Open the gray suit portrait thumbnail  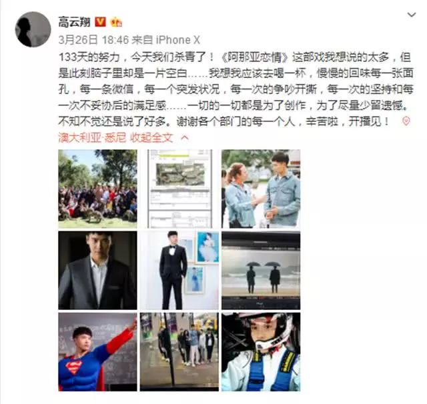coord(97,271)
